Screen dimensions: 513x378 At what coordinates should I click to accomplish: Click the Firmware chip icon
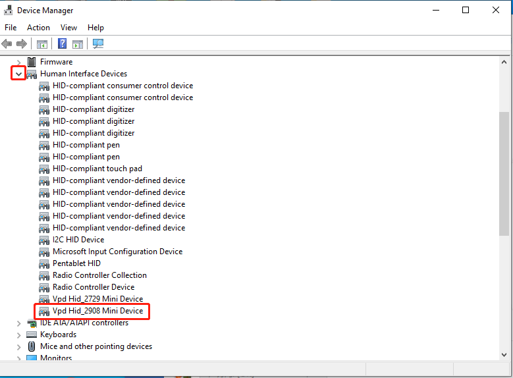tap(32, 62)
